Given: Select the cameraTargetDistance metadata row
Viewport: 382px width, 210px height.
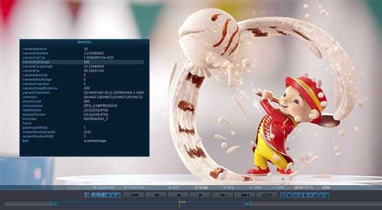Looking at the screenshot, I should (x=83, y=88).
